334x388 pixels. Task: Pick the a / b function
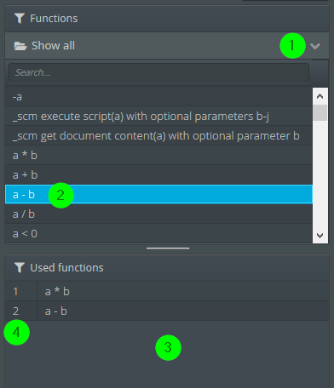click(158, 214)
